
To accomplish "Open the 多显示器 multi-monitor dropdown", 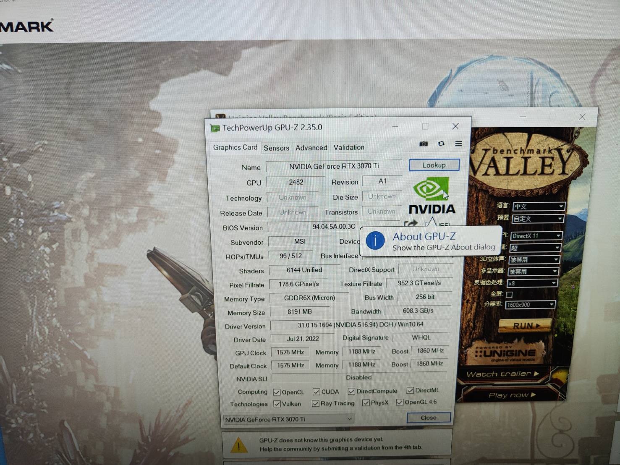I will click(x=533, y=272).
